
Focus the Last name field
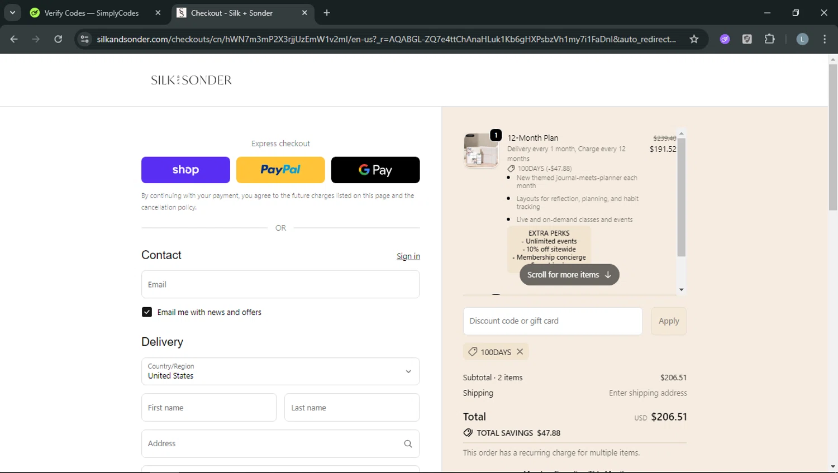352,408
